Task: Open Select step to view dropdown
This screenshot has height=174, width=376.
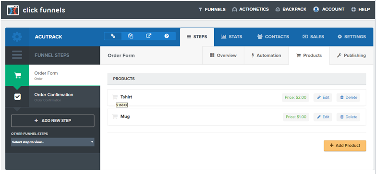Action: pos(53,142)
